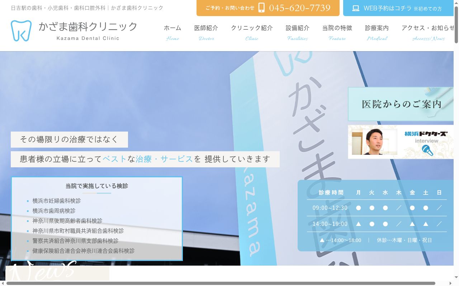Click the scroll-left arrow of horizontal scrollbar
This screenshot has height=286, width=459.
tap(3, 283)
